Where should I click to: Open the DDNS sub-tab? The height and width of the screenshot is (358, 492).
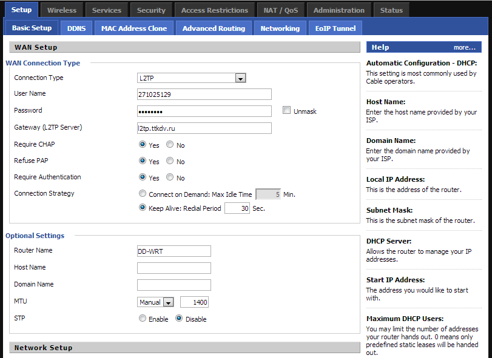[x=76, y=28]
